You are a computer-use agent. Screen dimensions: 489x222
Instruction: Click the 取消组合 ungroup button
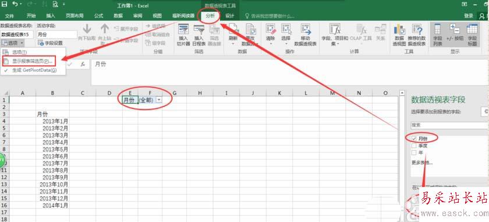(158, 34)
